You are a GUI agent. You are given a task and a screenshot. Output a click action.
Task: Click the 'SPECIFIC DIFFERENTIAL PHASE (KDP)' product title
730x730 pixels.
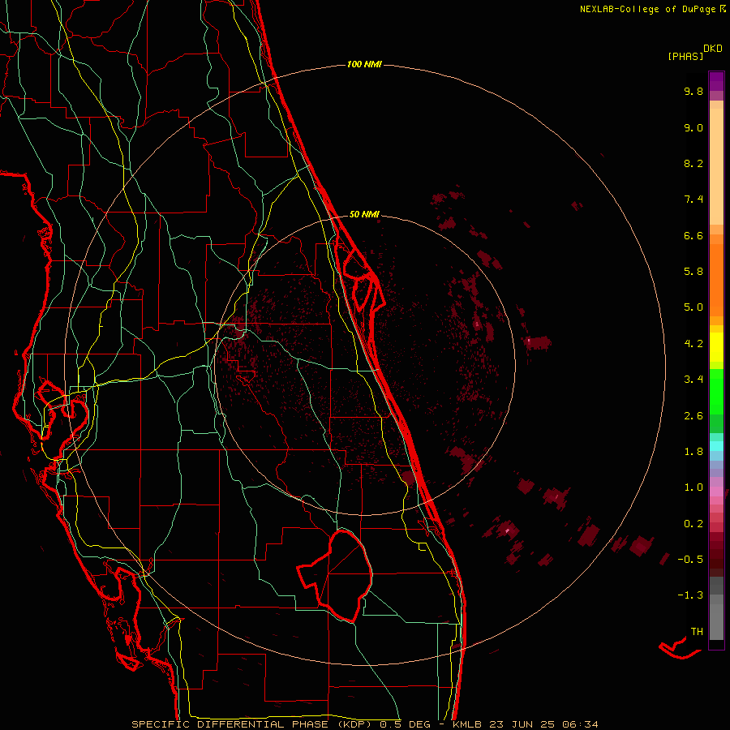[253, 724]
